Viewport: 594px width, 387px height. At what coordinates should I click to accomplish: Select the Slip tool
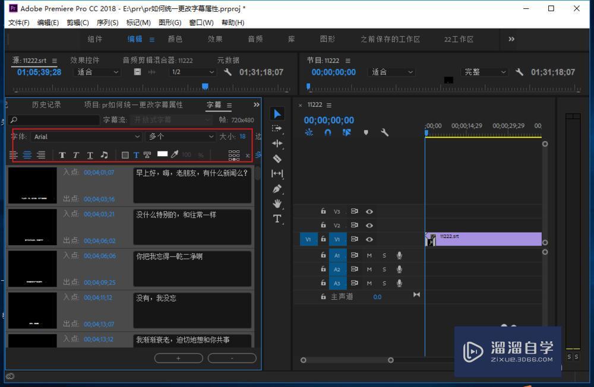[277, 173]
